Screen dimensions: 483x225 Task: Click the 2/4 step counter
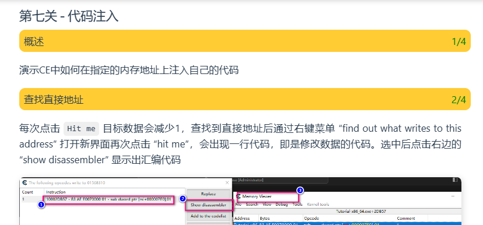[x=459, y=100]
